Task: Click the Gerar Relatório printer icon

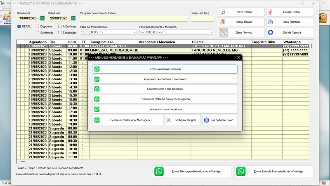Action: click(270, 22)
